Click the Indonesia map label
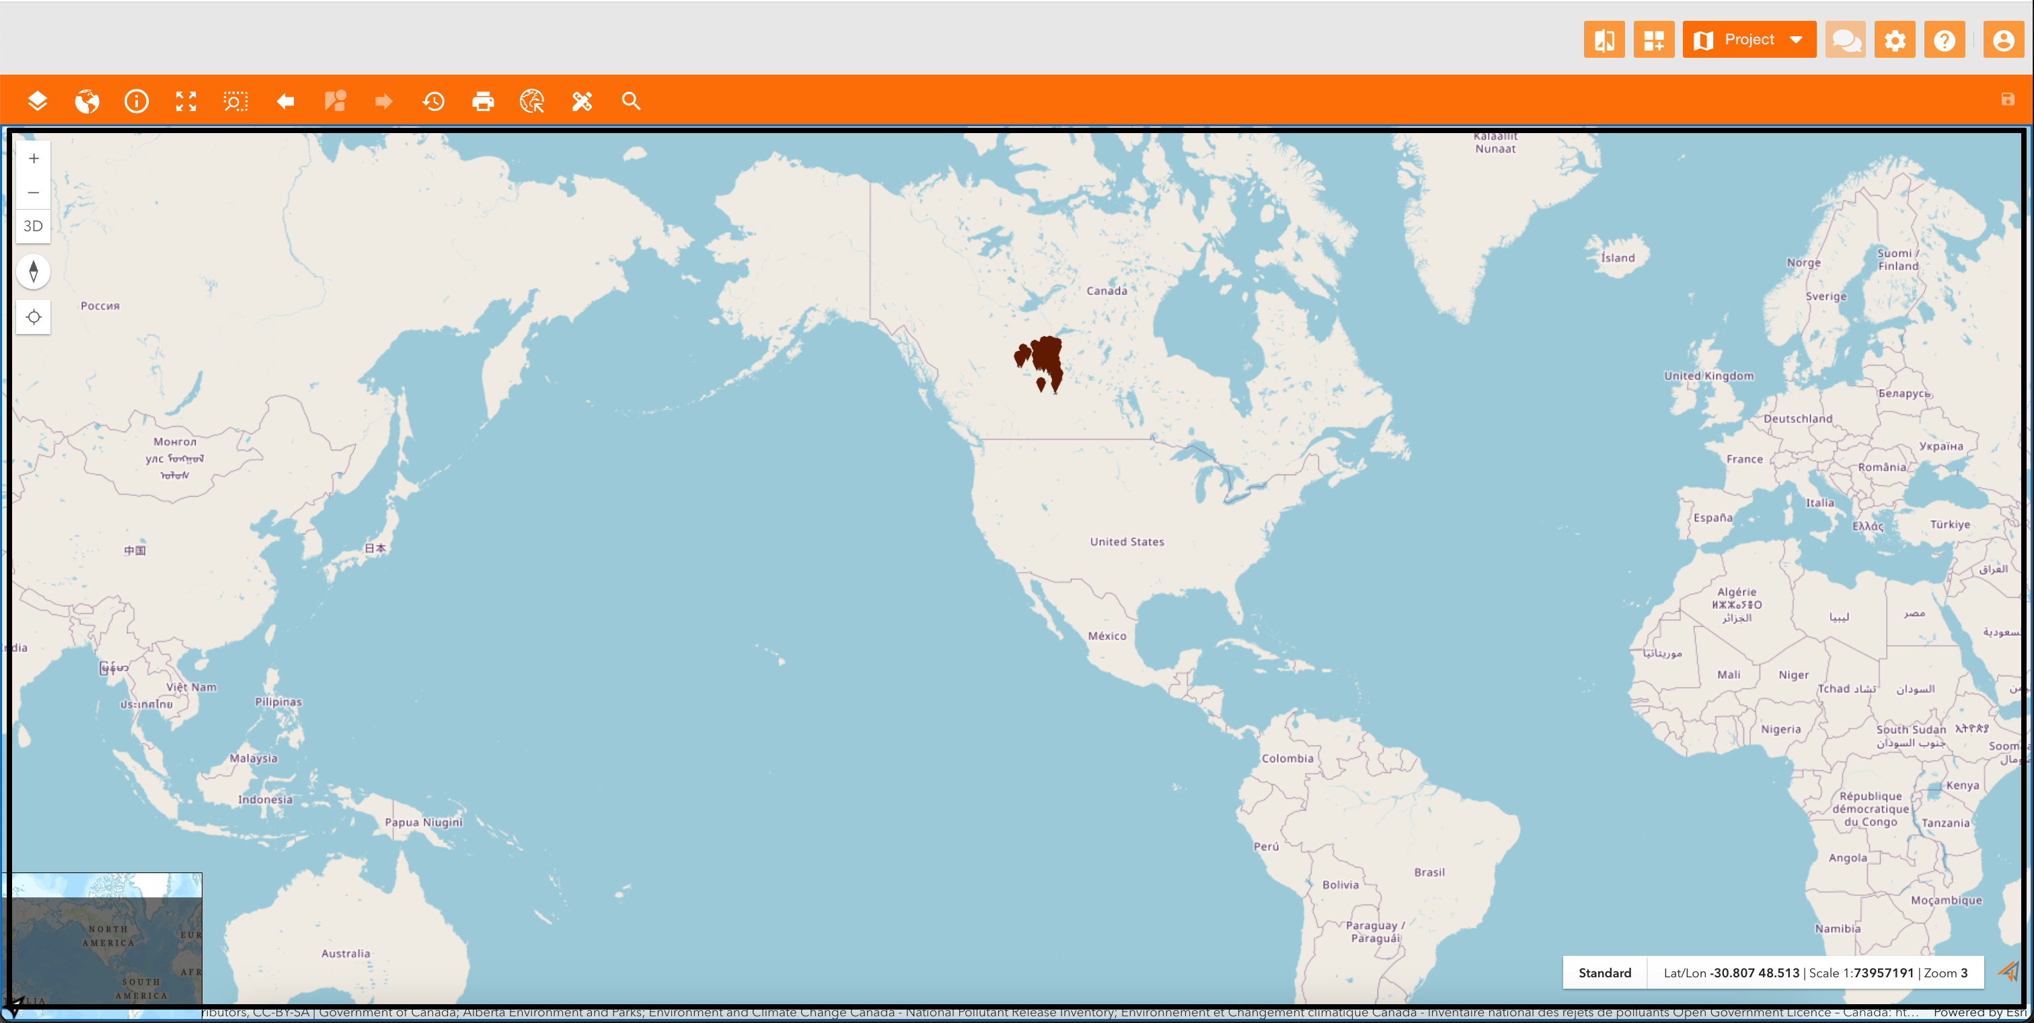 265,799
